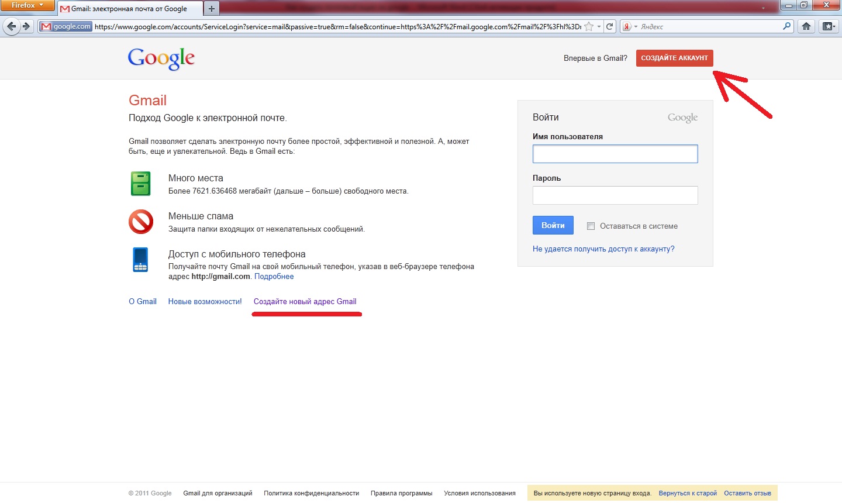Image resolution: width=842 pixels, height=503 pixels.
Task: Click the Yandex search engine logo icon
Action: [x=627, y=26]
